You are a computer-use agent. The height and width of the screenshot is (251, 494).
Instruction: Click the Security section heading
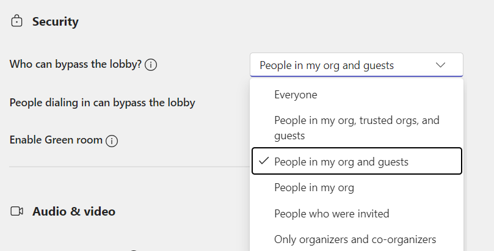(55, 22)
